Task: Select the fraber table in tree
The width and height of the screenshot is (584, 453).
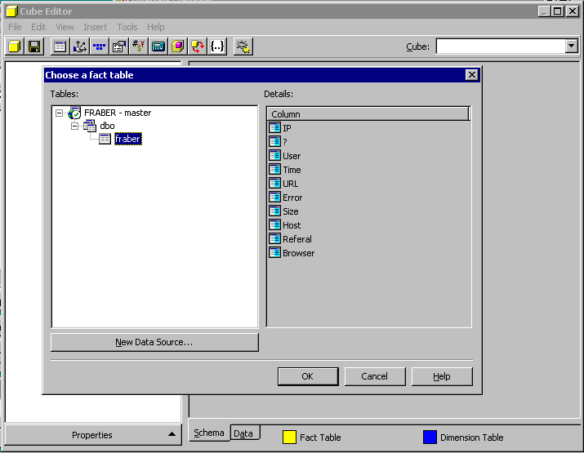Action: pyautogui.click(x=127, y=140)
